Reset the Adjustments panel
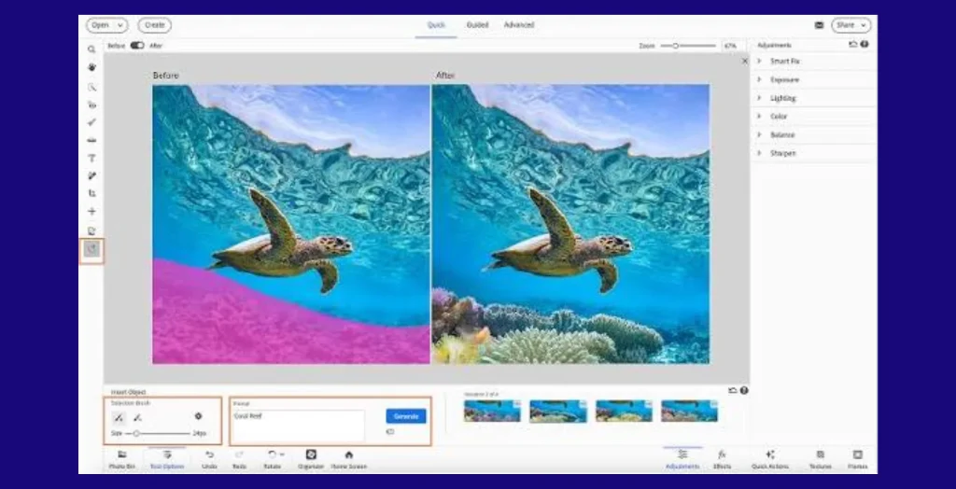 pyautogui.click(x=853, y=45)
